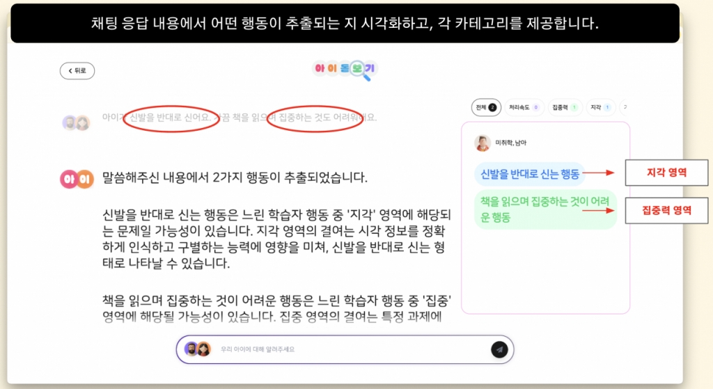Focus the 우리 아이에 대해 알려주세요 input
Viewport: 713px width, 389px height.
(348, 349)
